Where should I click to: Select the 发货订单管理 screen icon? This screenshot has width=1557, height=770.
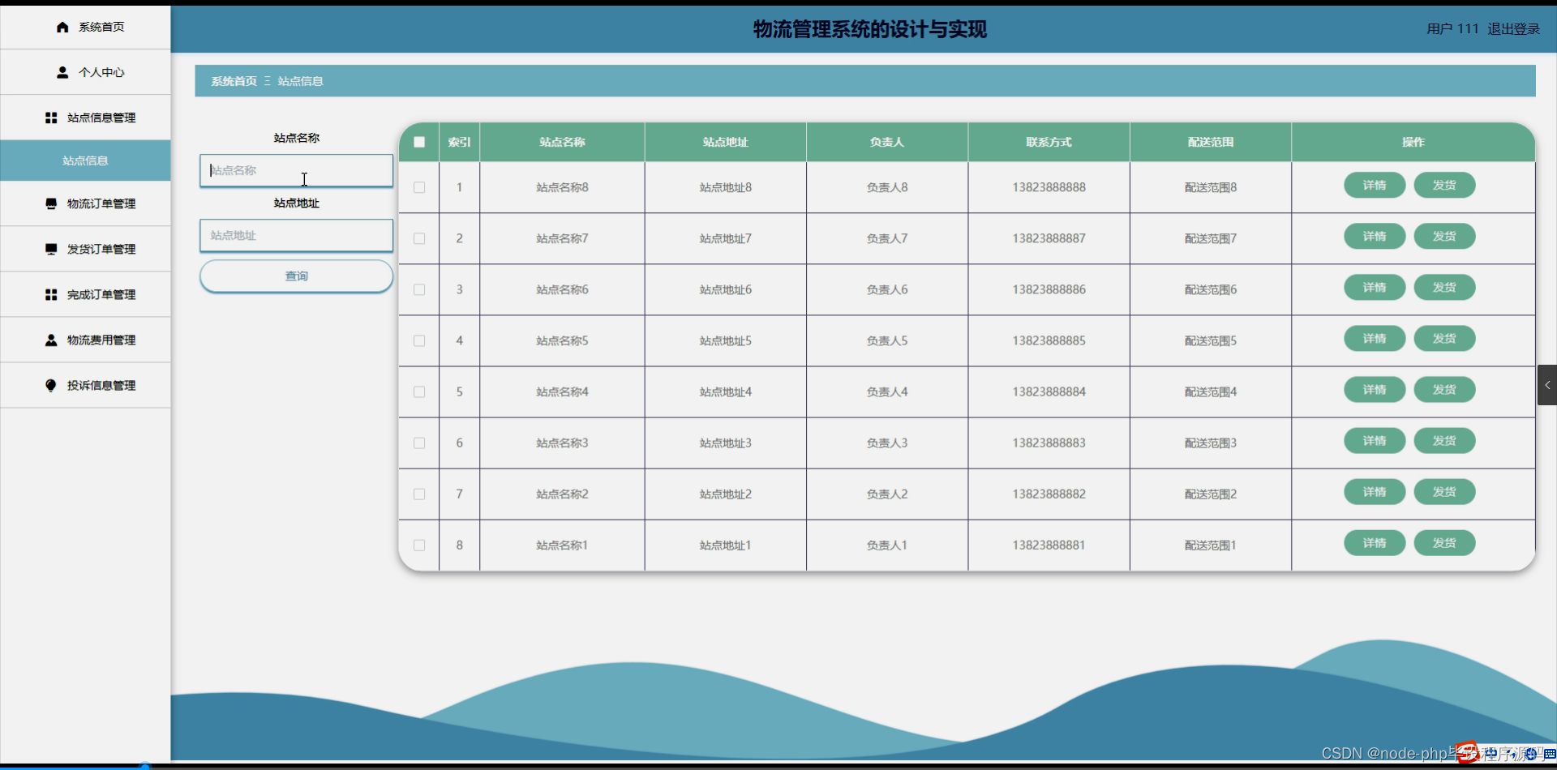click(50, 249)
